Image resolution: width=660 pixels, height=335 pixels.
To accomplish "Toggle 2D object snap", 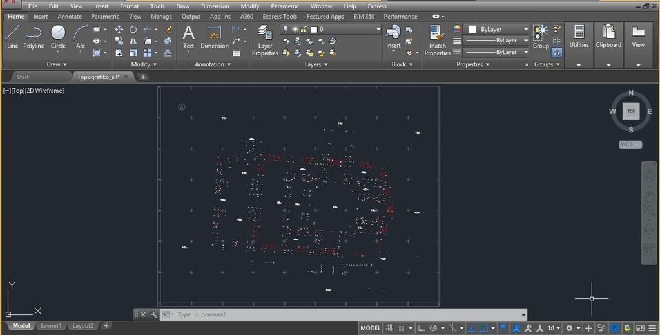I will [x=484, y=329].
